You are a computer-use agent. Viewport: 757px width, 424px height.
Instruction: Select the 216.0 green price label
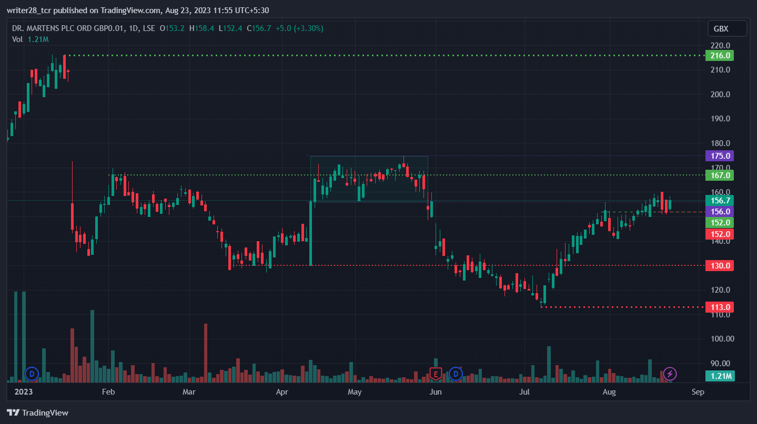tap(720, 56)
